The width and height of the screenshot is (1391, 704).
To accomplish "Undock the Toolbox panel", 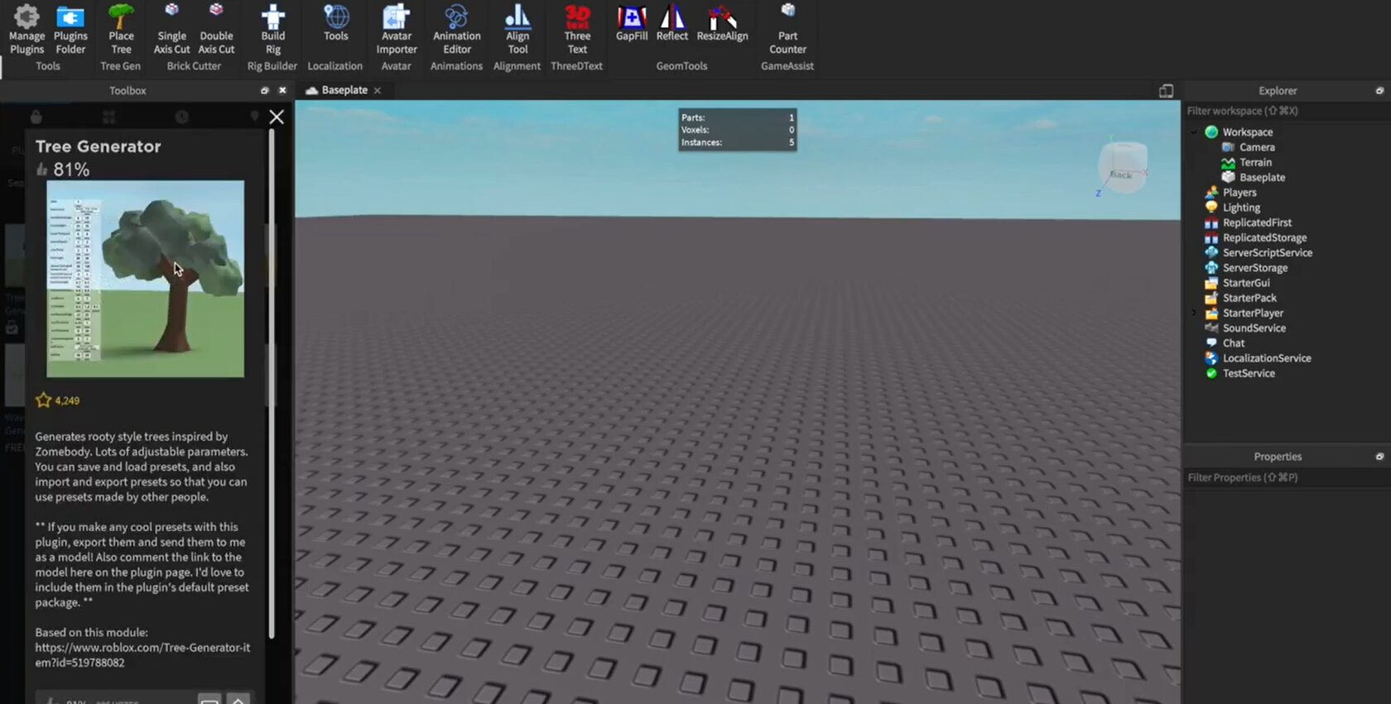I will [264, 90].
